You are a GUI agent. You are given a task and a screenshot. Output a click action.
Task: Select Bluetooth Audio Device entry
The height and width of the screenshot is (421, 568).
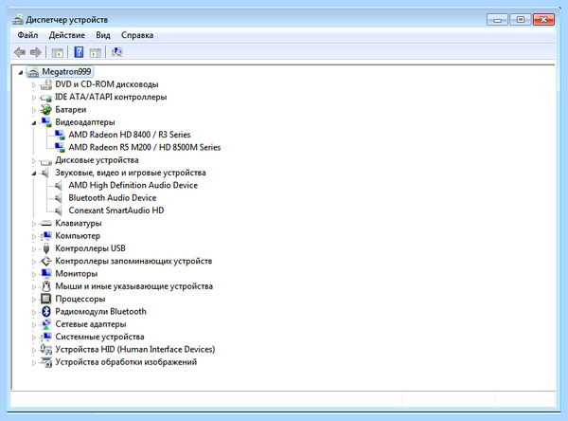click(113, 198)
